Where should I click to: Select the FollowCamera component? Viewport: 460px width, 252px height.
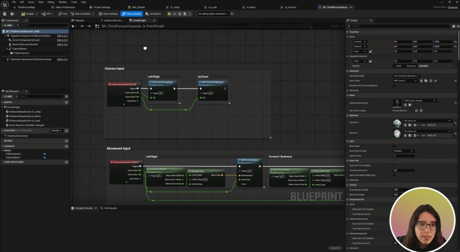[22, 53]
